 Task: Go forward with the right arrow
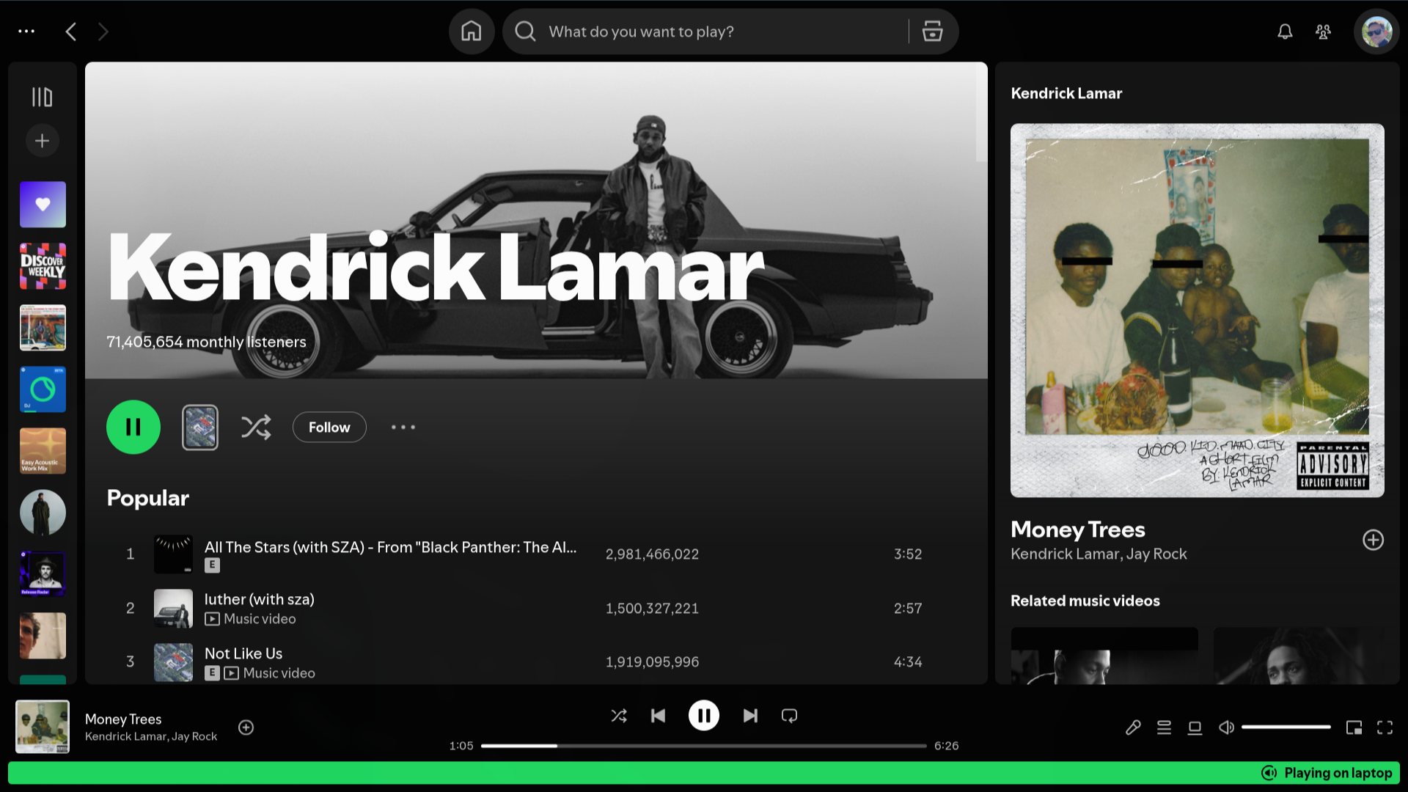point(103,32)
